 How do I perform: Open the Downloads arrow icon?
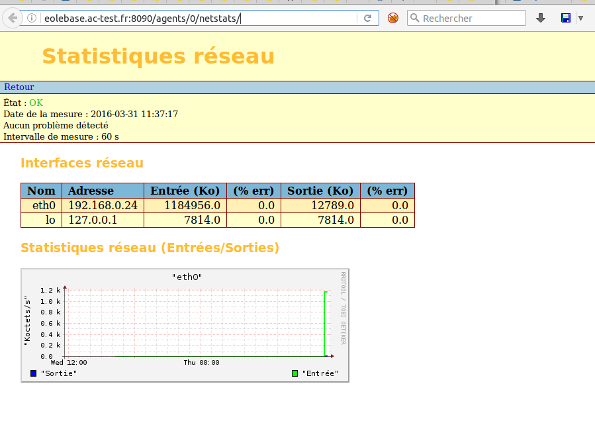541,19
